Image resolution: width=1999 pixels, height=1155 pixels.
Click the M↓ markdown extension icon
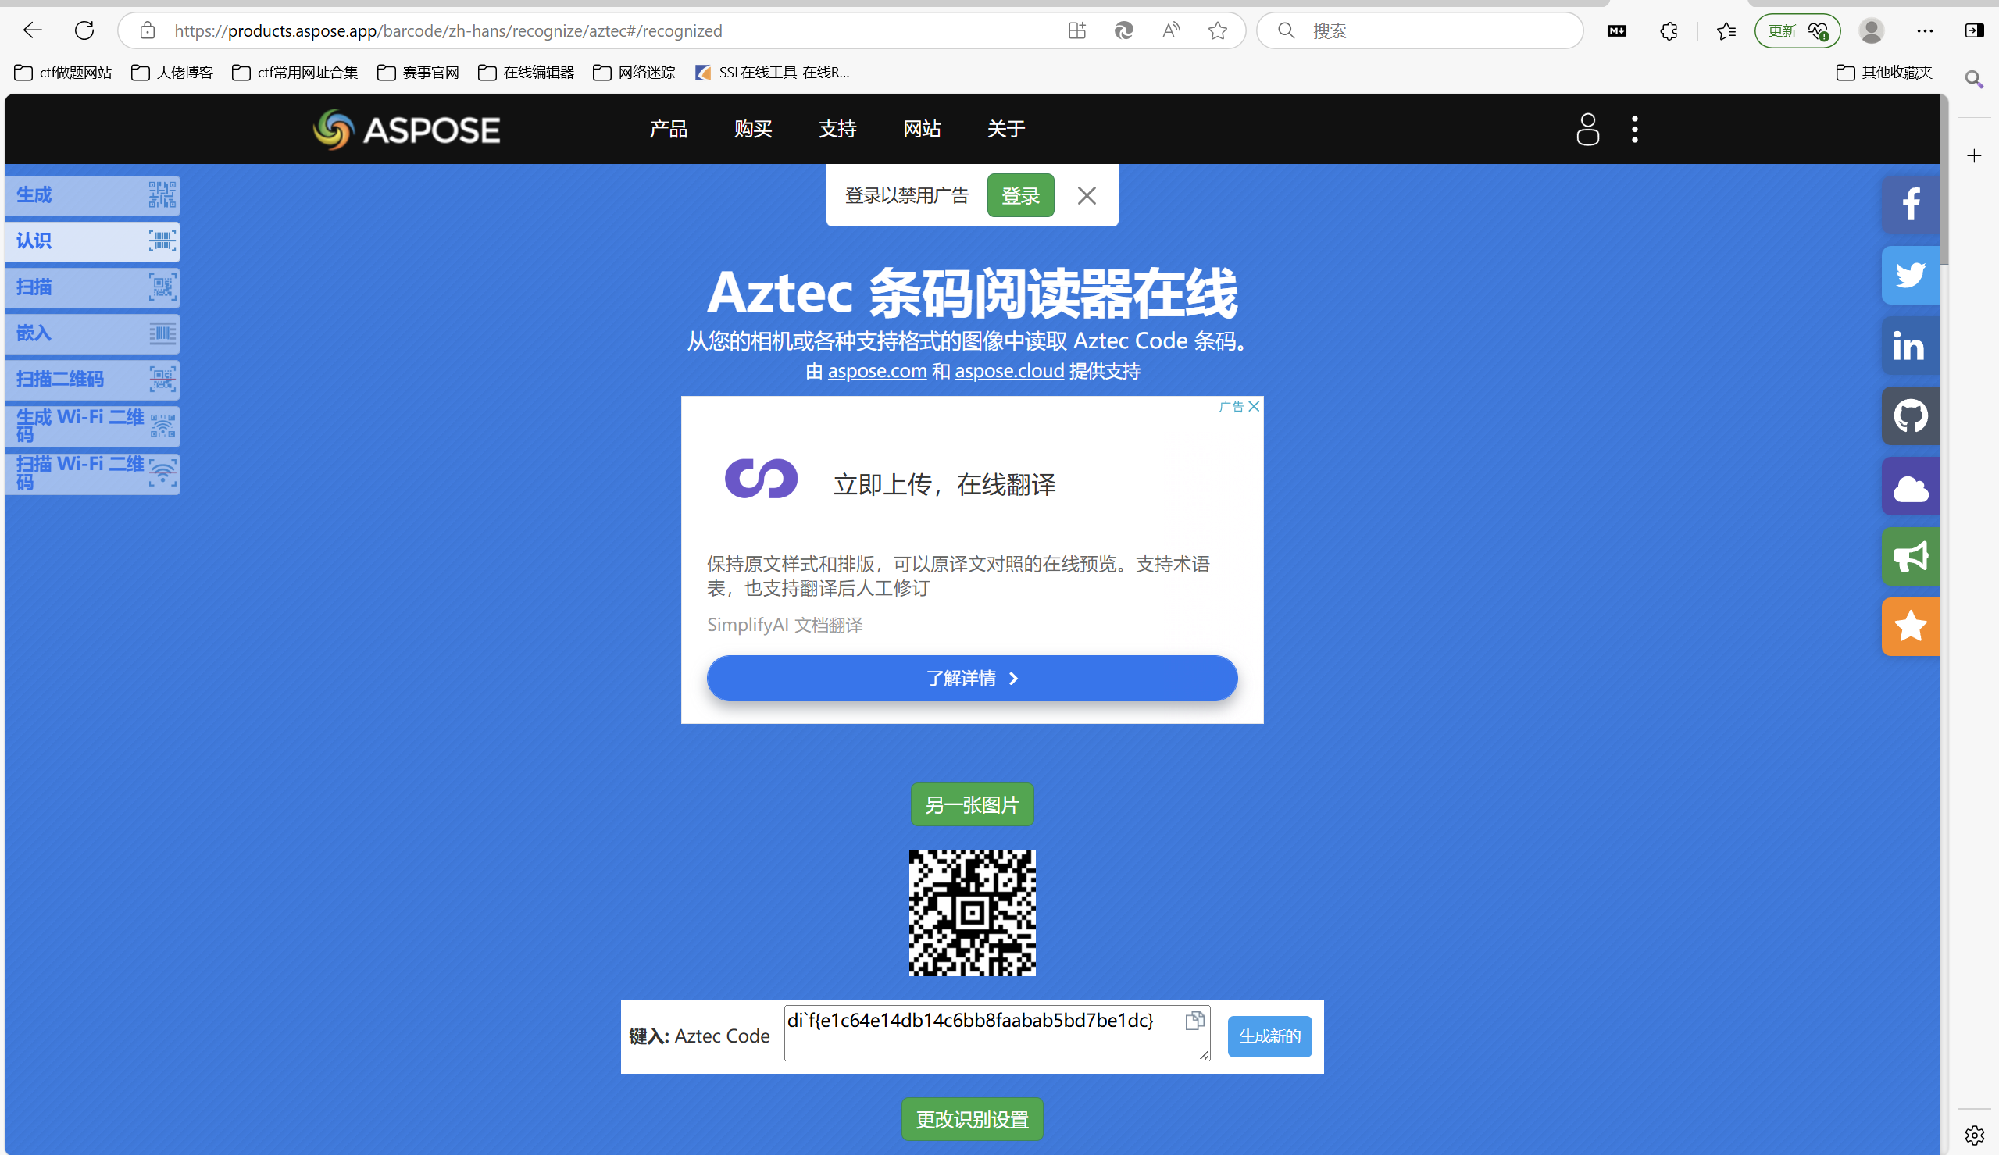[x=1617, y=31]
